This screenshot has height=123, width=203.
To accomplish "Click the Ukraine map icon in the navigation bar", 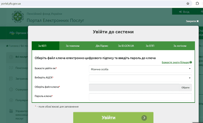I will click(x=12, y=33).
